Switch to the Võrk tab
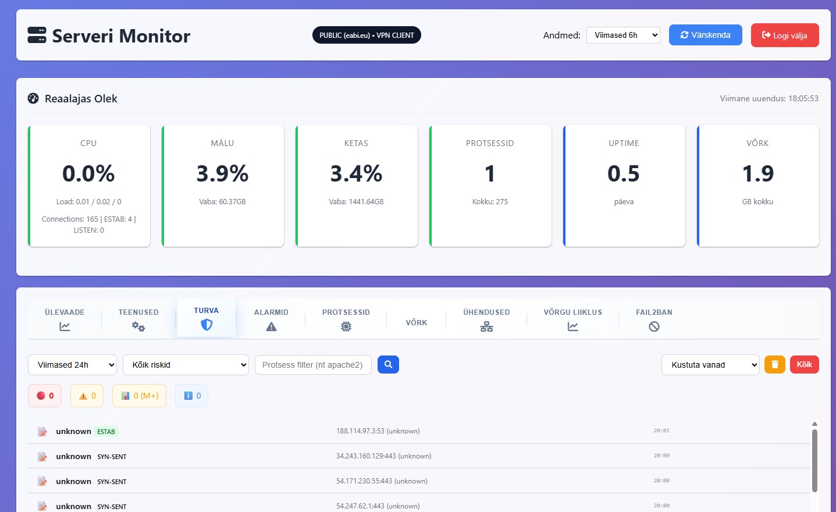The height and width of the screenshot is (512, 836). [416, 322]
